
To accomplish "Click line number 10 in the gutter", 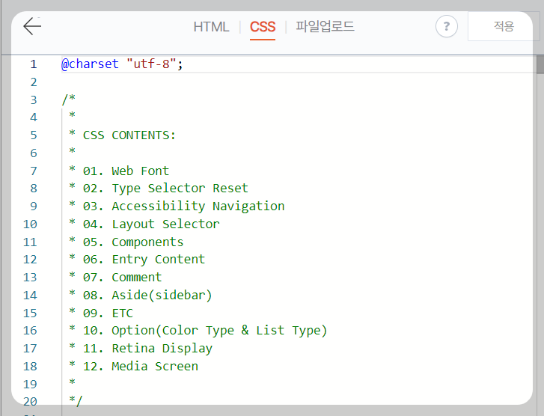I will [x=30, y=224].
